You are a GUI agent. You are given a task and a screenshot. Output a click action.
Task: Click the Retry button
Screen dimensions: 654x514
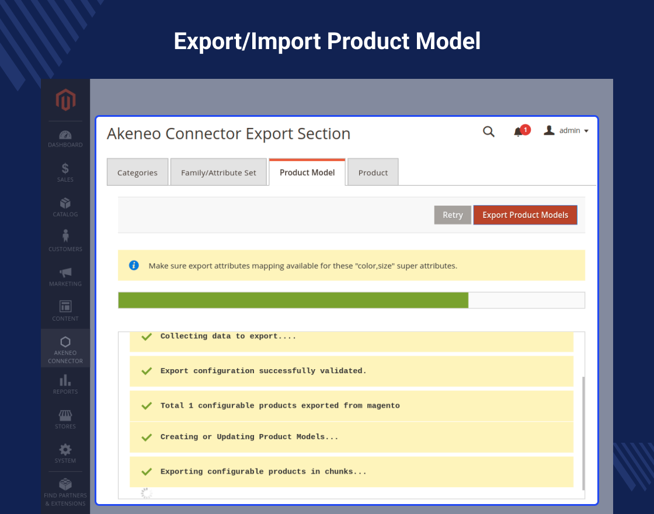click(x=453, y=215)
